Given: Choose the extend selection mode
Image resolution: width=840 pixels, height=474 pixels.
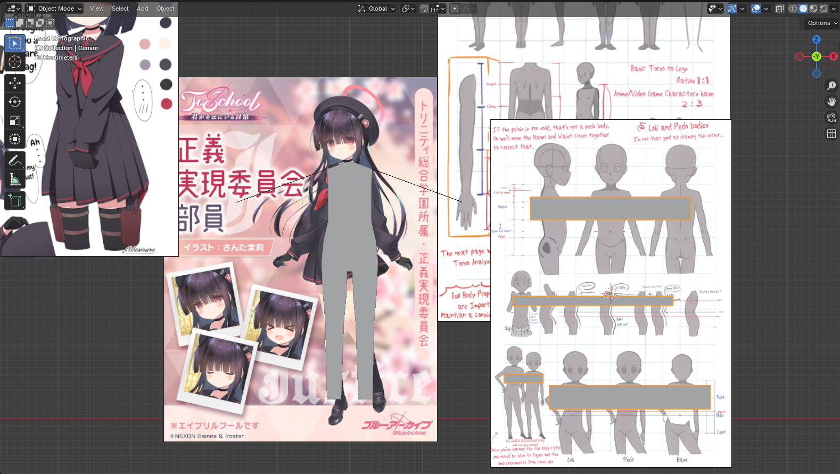Looking at the screenshot, I should tap(20, 23).
